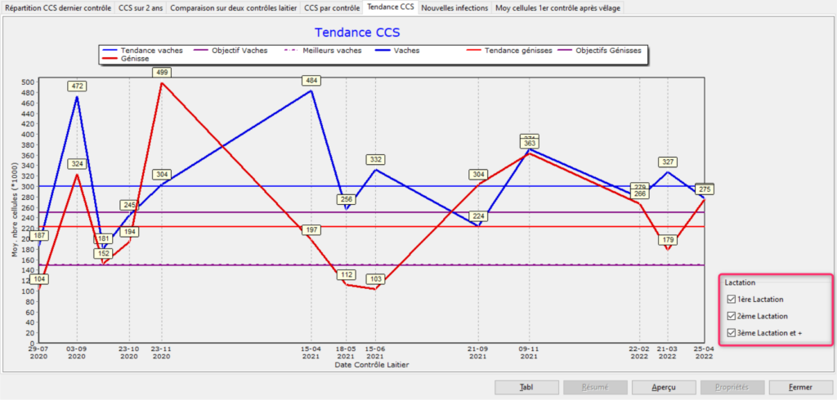Screen dimensions: 837x400
Task: Toggle the 2ème Lactation checkbox
Action: (x=731, y=316)
